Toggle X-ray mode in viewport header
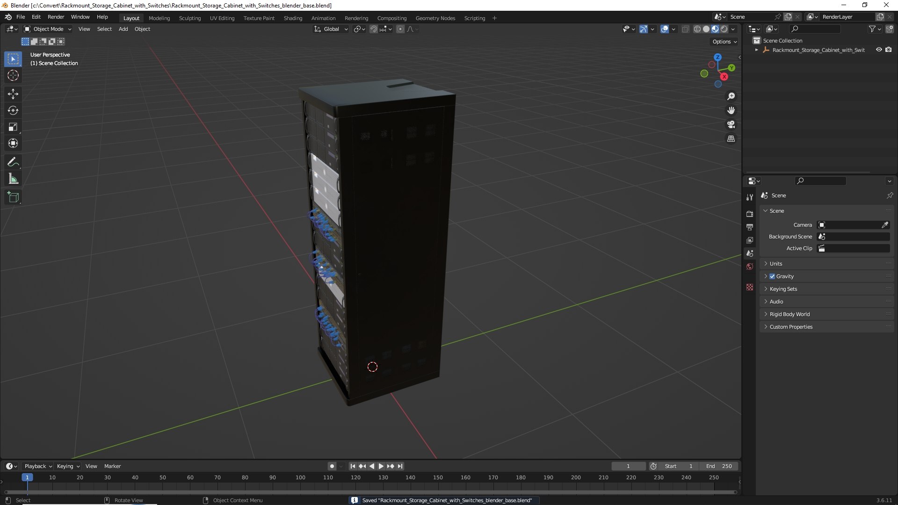Screen dimensions: 898x505 pyautogui.click(x=685, y=29)
